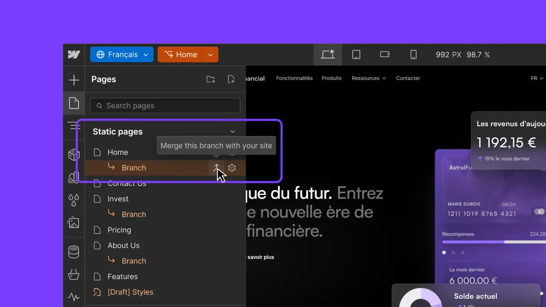546x307 pixels.
Task: Open the Add Elements panel
Action: click(74, 79)
